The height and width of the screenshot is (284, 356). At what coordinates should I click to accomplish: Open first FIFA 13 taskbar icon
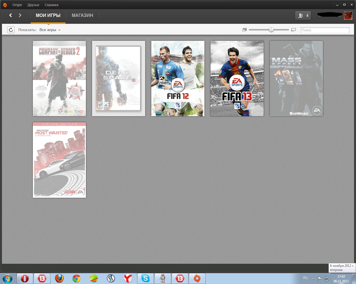(x=42, y=278)
